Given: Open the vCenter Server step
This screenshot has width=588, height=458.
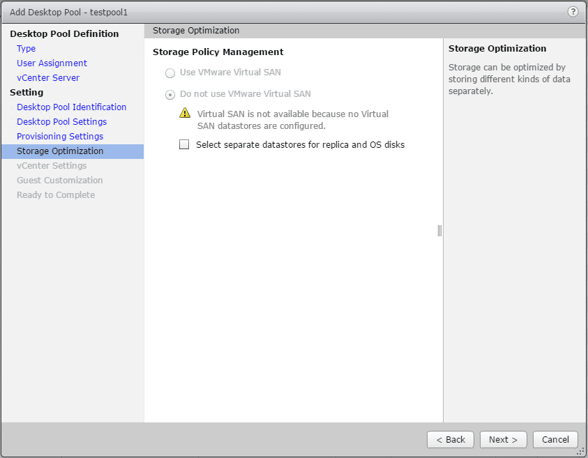Looking at the screenshot, I should click(x=48, y=78).
